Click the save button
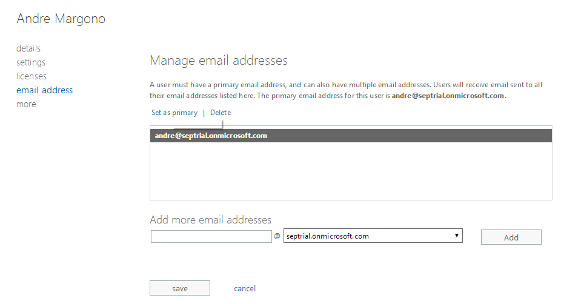Screen dimensions: 561x304 (180, 288)
